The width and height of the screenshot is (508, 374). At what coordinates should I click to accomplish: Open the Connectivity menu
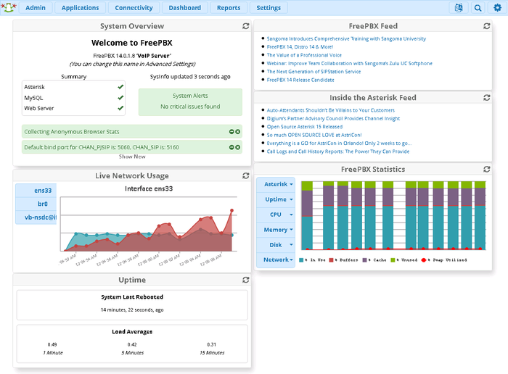pyautogui.click(x=134, y=8)
